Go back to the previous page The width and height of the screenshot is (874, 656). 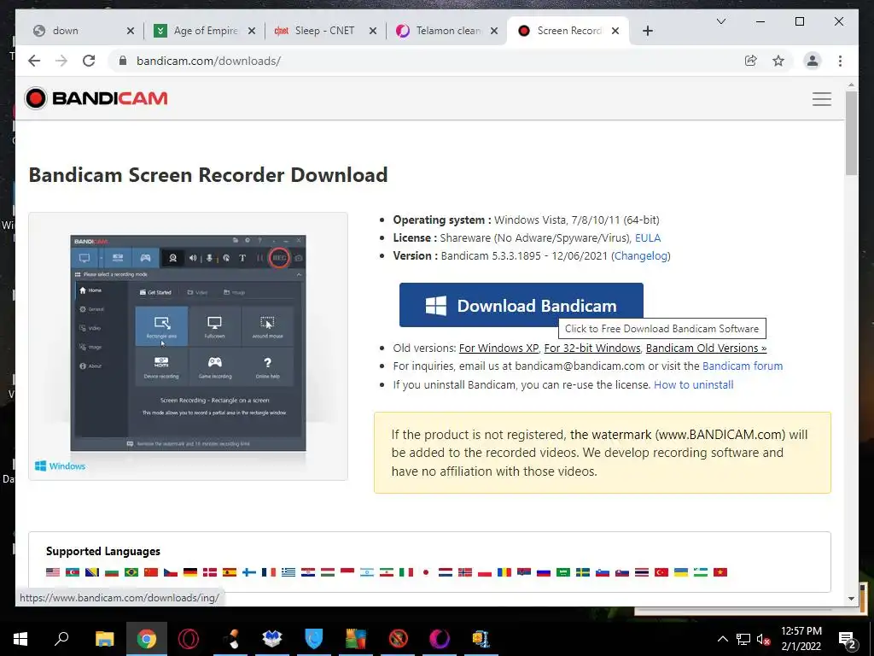34,61
